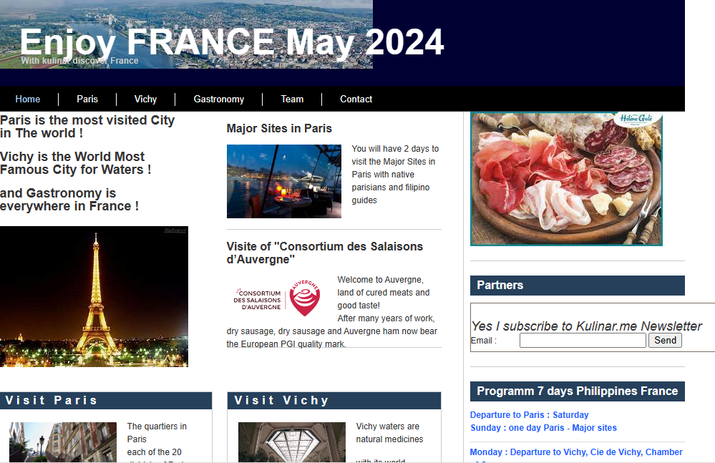Select Gastronomy in the navigation bar
Image resolution: width=715 pixels, height=463 pixels.
tap(219, 99)
